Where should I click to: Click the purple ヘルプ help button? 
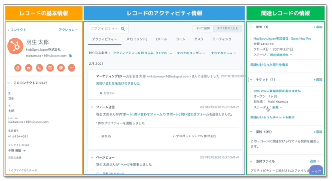(316, 171)
